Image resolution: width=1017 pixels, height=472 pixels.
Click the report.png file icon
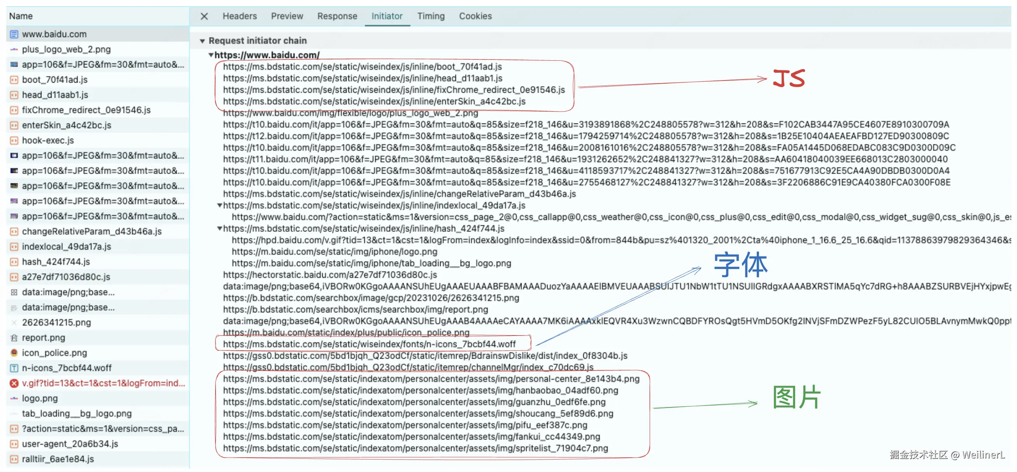click(14, 338)
